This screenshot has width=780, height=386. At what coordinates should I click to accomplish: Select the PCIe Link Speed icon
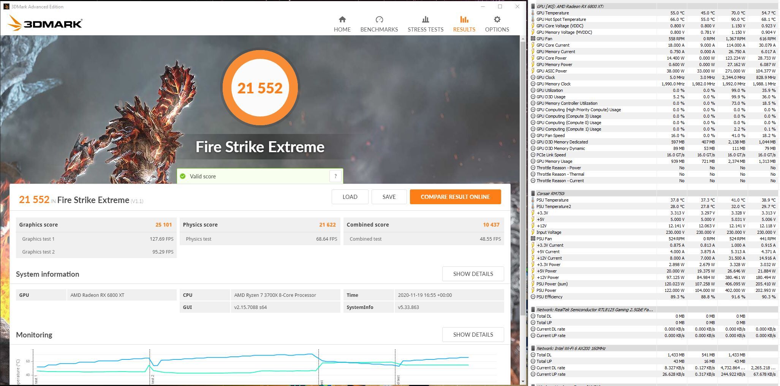[x=533, y=155]
